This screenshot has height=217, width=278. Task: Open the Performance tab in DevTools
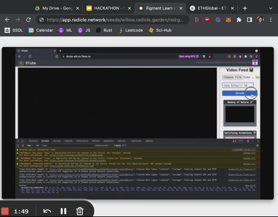[82, 141]
